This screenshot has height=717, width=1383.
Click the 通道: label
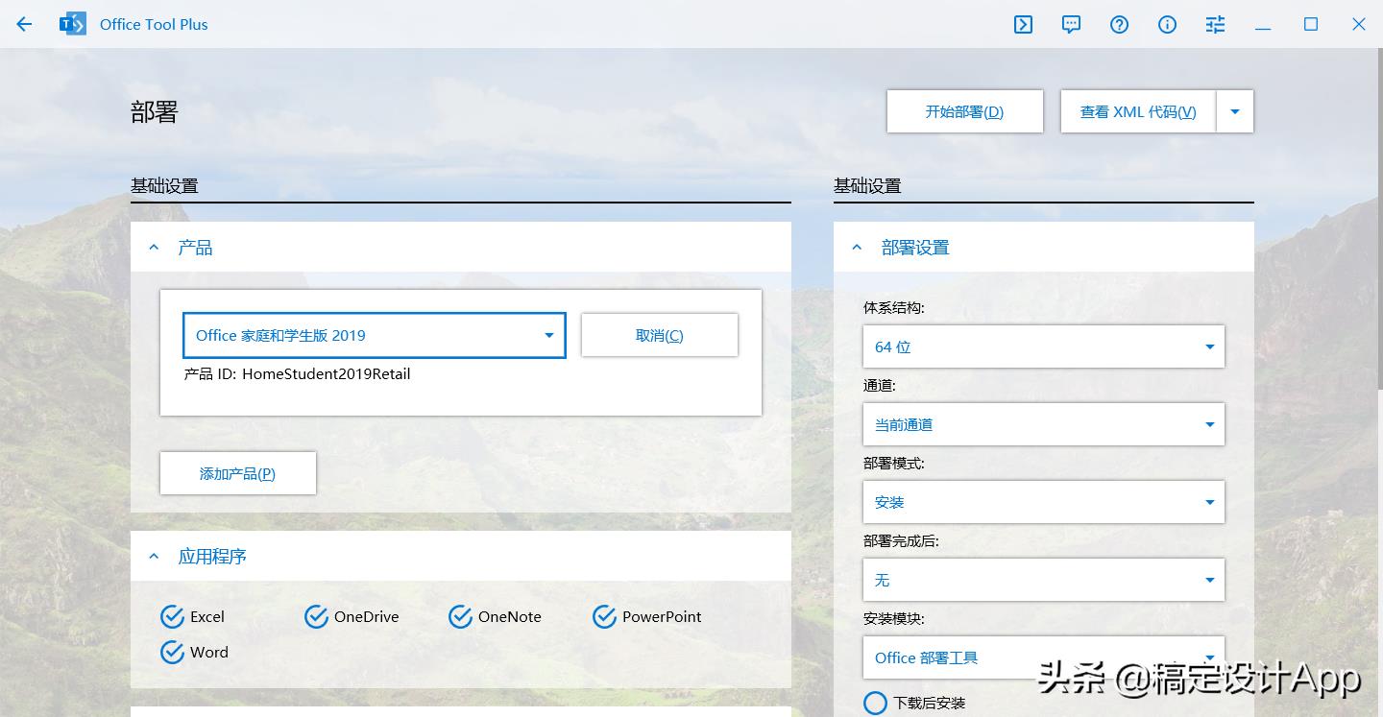880,386
